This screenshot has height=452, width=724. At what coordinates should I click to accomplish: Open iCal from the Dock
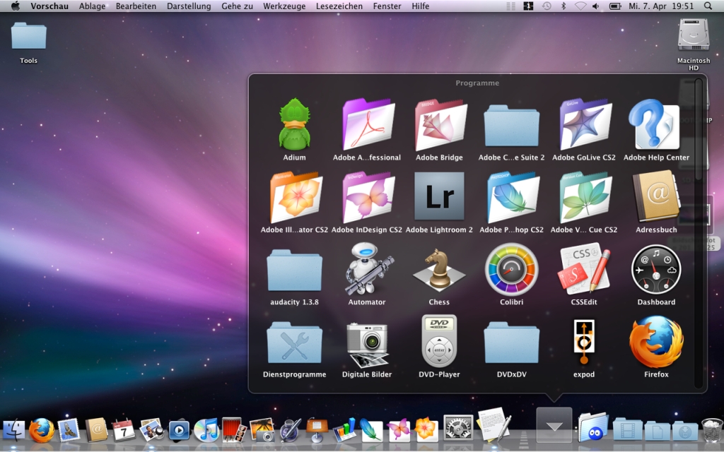[x=124, y=430]
